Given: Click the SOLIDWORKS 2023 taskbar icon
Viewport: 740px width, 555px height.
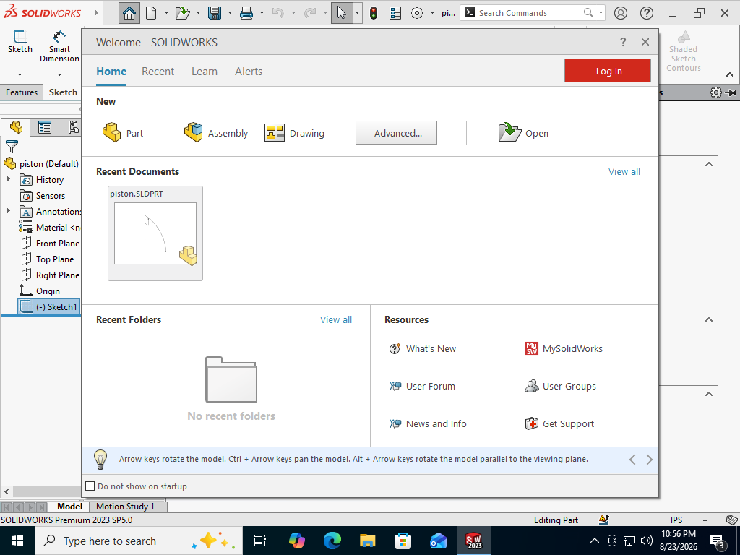Looking at the screenshot, I should tap(474, 541).
